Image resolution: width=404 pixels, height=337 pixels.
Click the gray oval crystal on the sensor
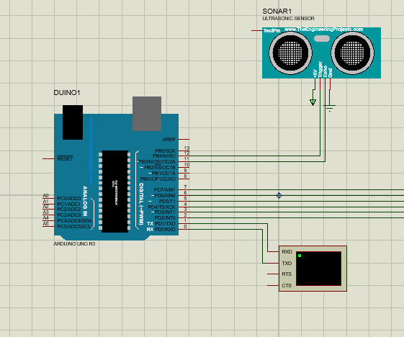click(322, 39)
